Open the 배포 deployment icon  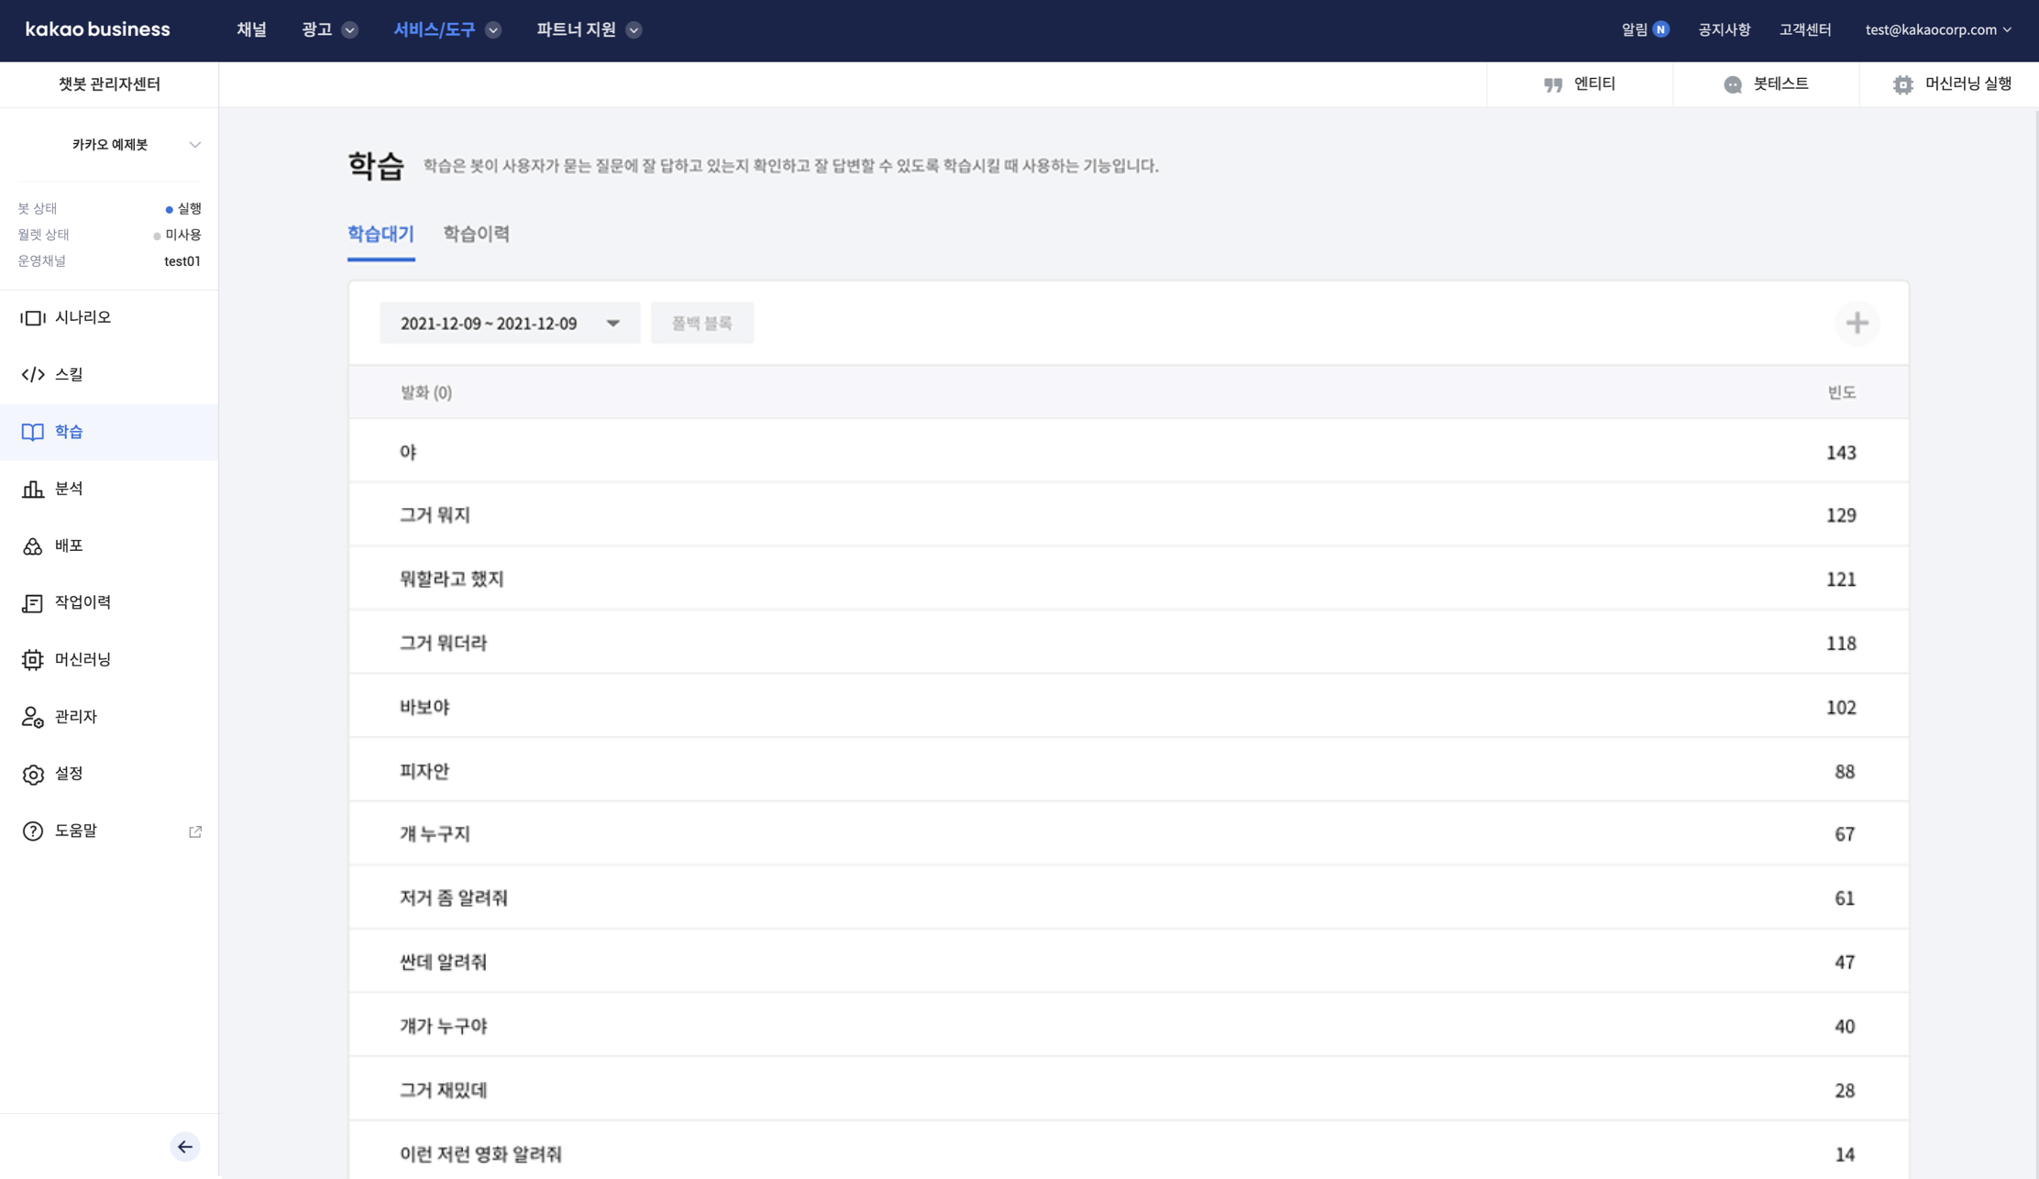[33, 546]
